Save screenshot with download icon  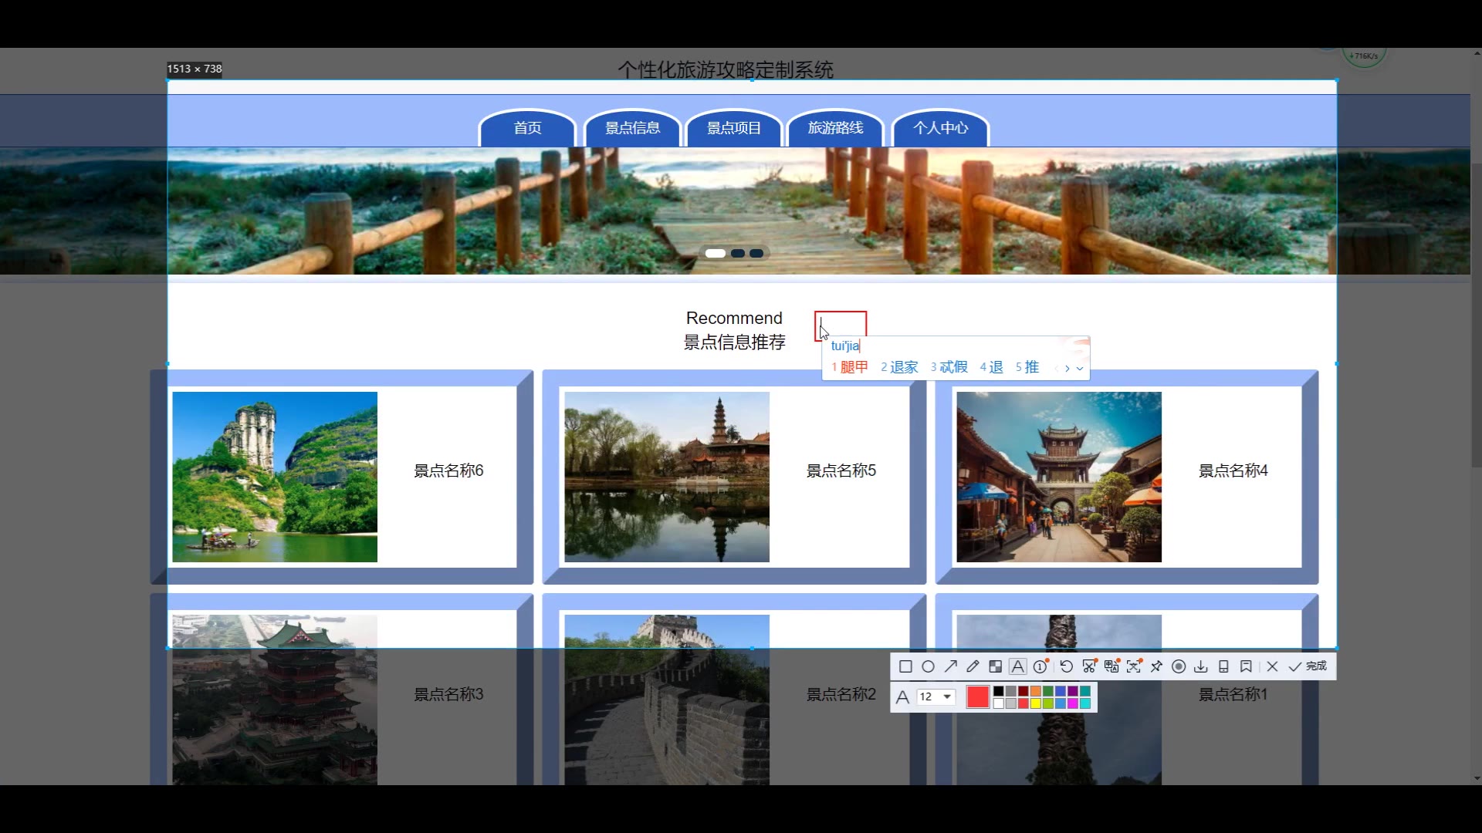tap(1200, 666)
